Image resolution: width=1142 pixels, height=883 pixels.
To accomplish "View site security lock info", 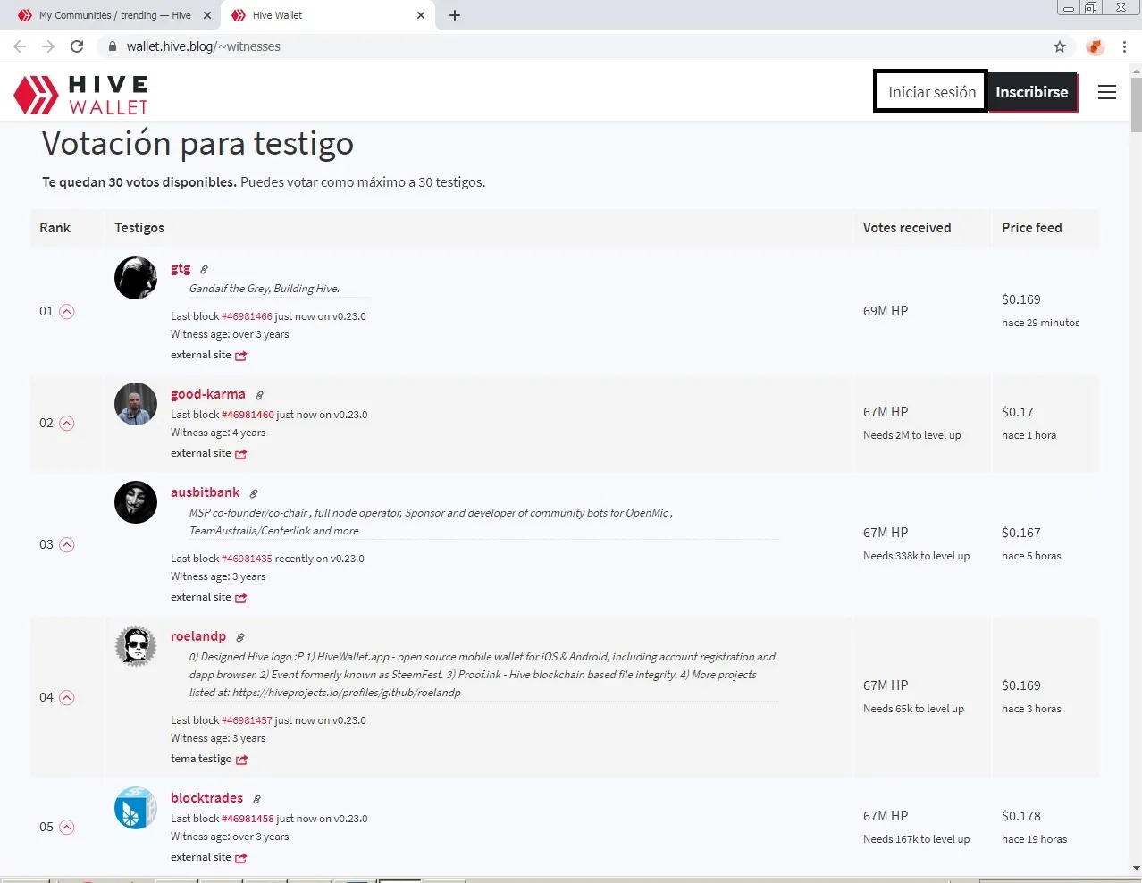I will pyautogui.click(x=113, y=46).
